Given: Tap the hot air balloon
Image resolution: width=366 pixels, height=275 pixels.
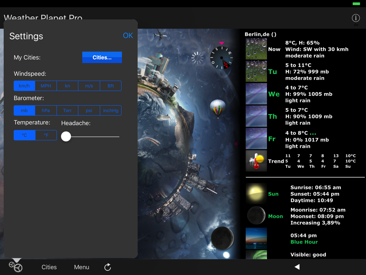Looking at the screenshot, I should pyautogui.click(x=218, y=109).
